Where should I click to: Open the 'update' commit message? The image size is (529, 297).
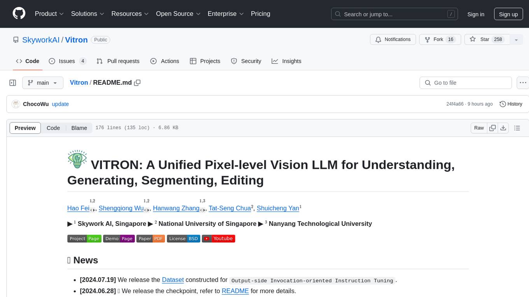[60, 104]
